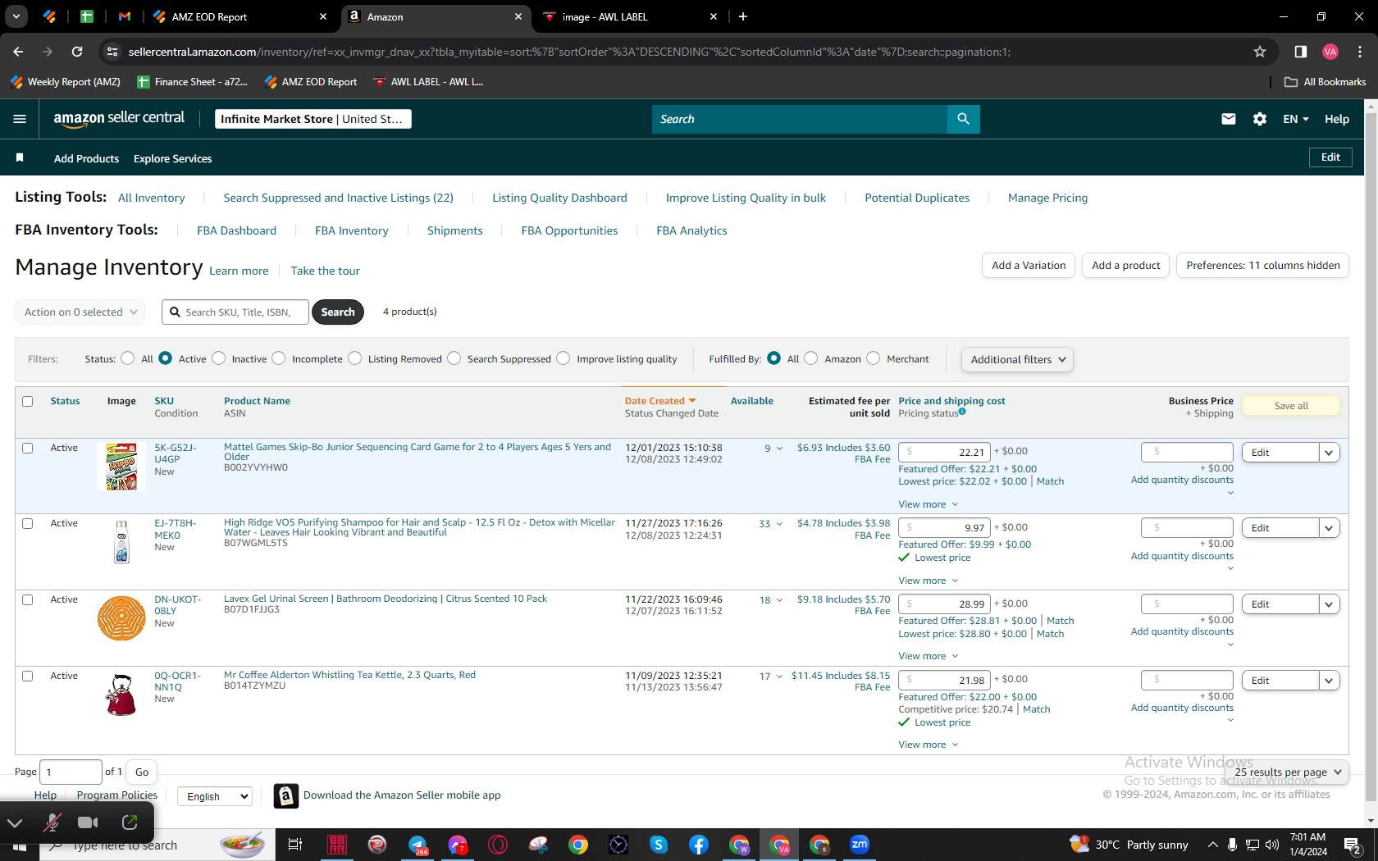Open the Shipments tool
Viewport: 1378px width, 861px height.
(x=454, y=231)
